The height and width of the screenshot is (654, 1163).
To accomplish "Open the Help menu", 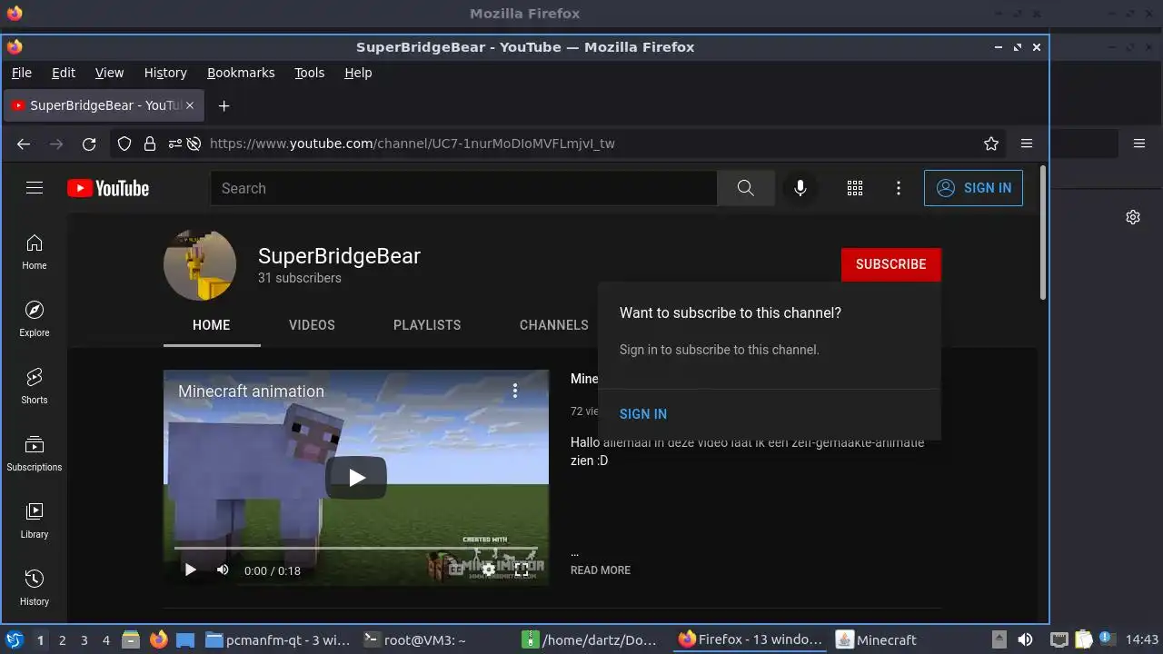I will click(x=358, y=73).
